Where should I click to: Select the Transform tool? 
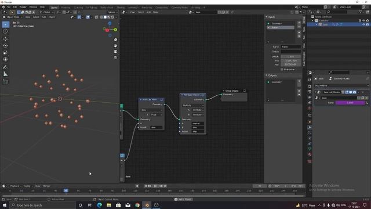coord(5,59)
